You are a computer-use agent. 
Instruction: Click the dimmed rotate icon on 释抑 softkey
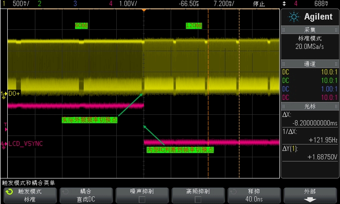pos(234,192)
